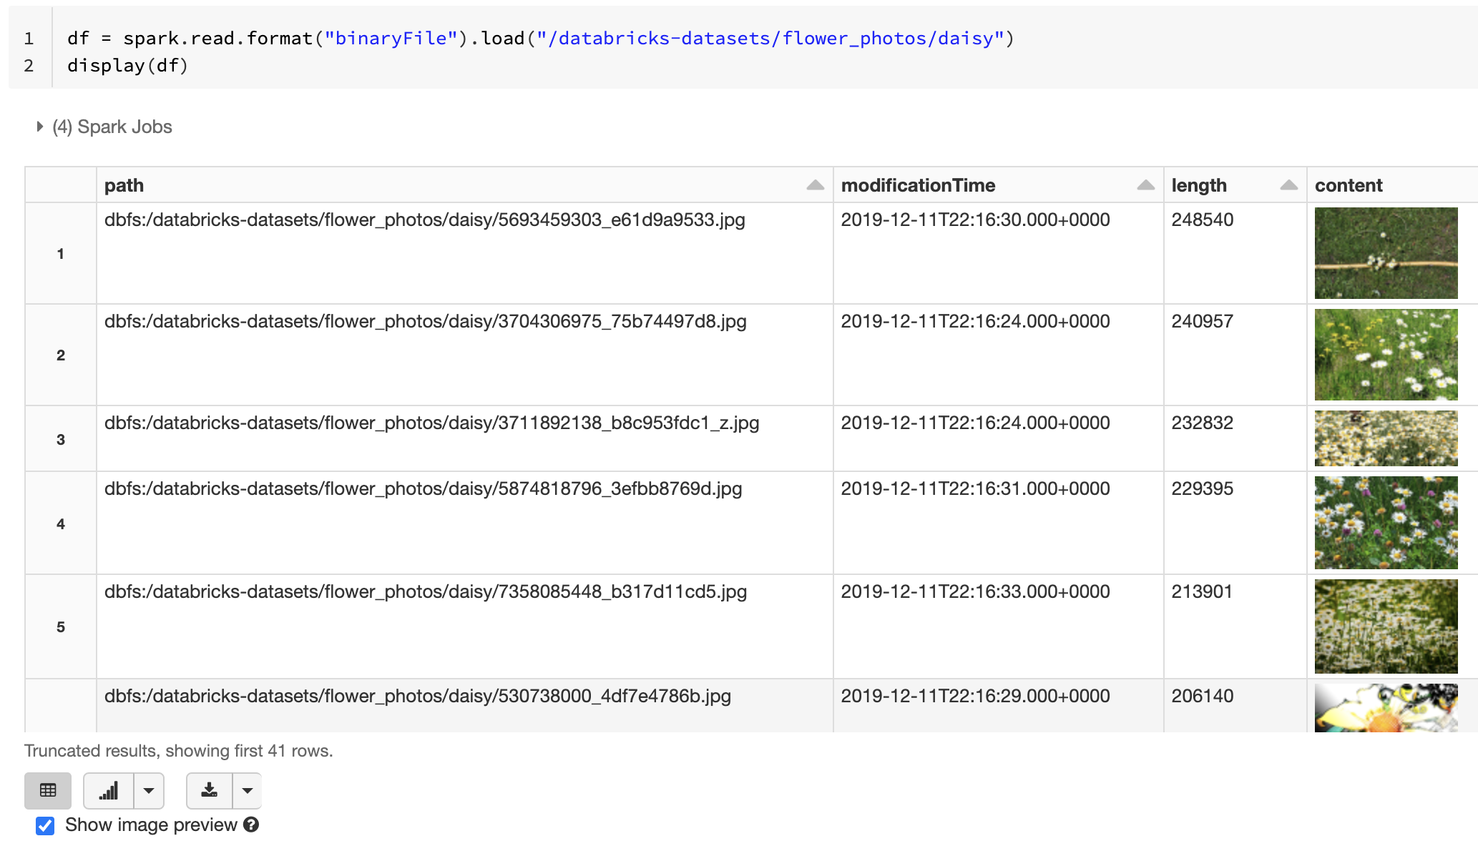The width and height of the screenshot is (1478, 841).
Task: Select the length value 248540
Action: pos(1203,220)
